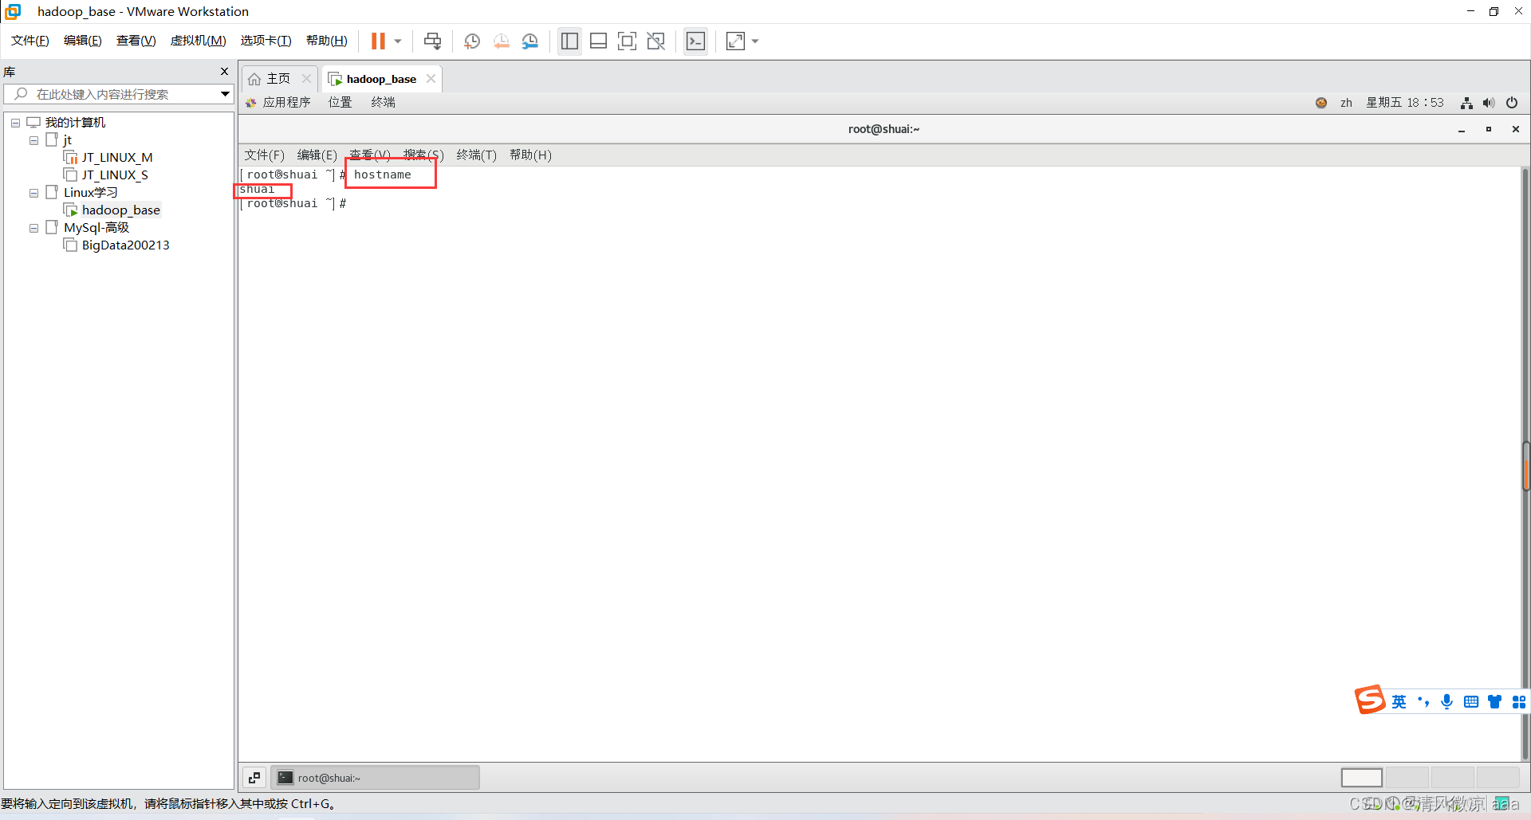Collapse the 我的计算机 tree node
This screenshot has width=1531, height=820.
pyautogui.click(x=15, y=123)
